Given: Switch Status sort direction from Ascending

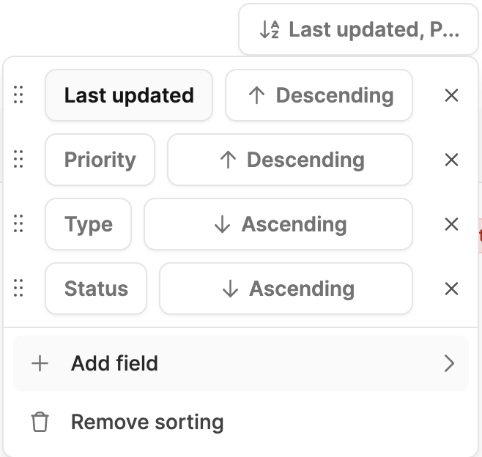Looking at the screenshot, I should [x=286, y=289].
